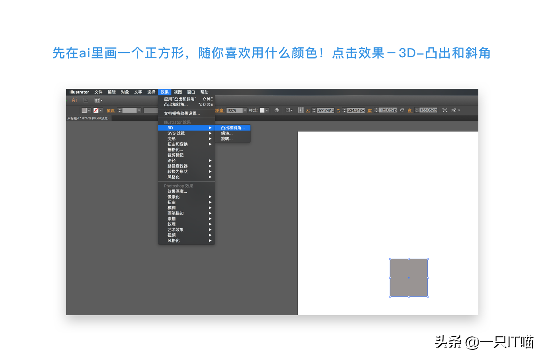Click the X position value field
The width and height of the screenshot is (544, 359).
[x=325, y=110]
